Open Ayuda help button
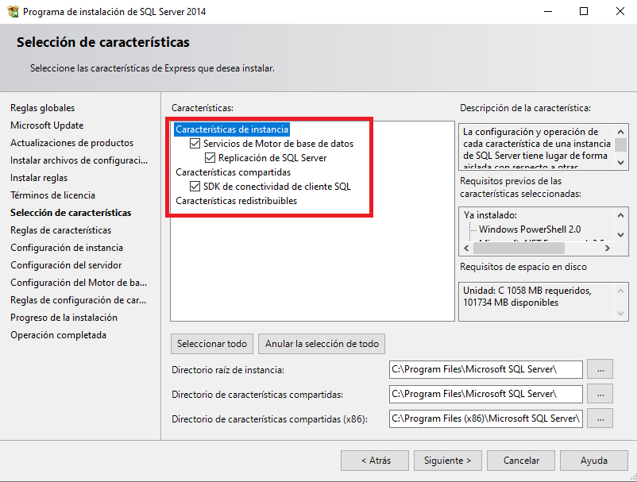The height and width of the screenshot is (482, 637). 594,461
